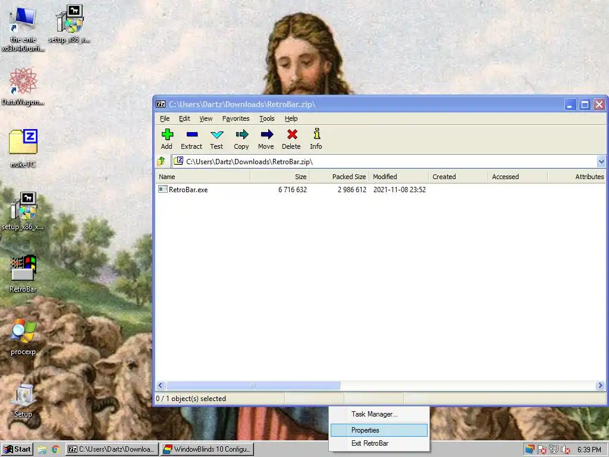The image size is (609, 457).
Task: Choose Properties from context menu
Action: point(379,430)
